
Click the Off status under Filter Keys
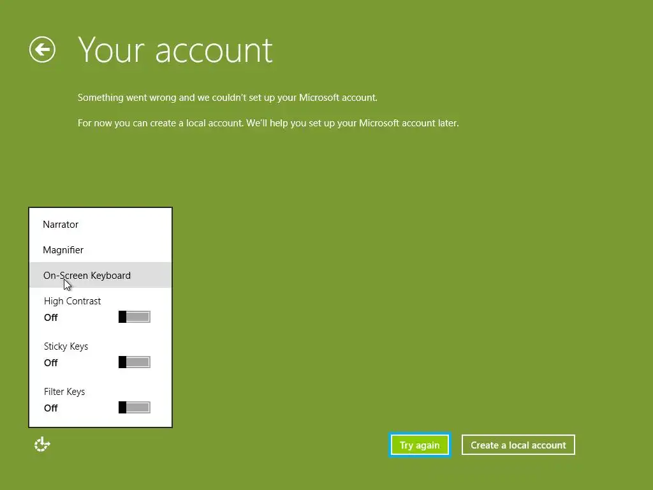pos(51,408)
